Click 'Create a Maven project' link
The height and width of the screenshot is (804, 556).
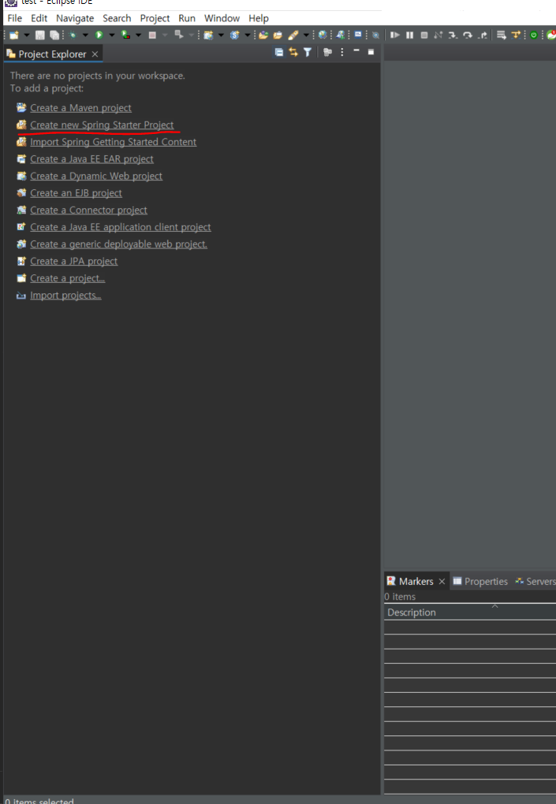point(80,108)
